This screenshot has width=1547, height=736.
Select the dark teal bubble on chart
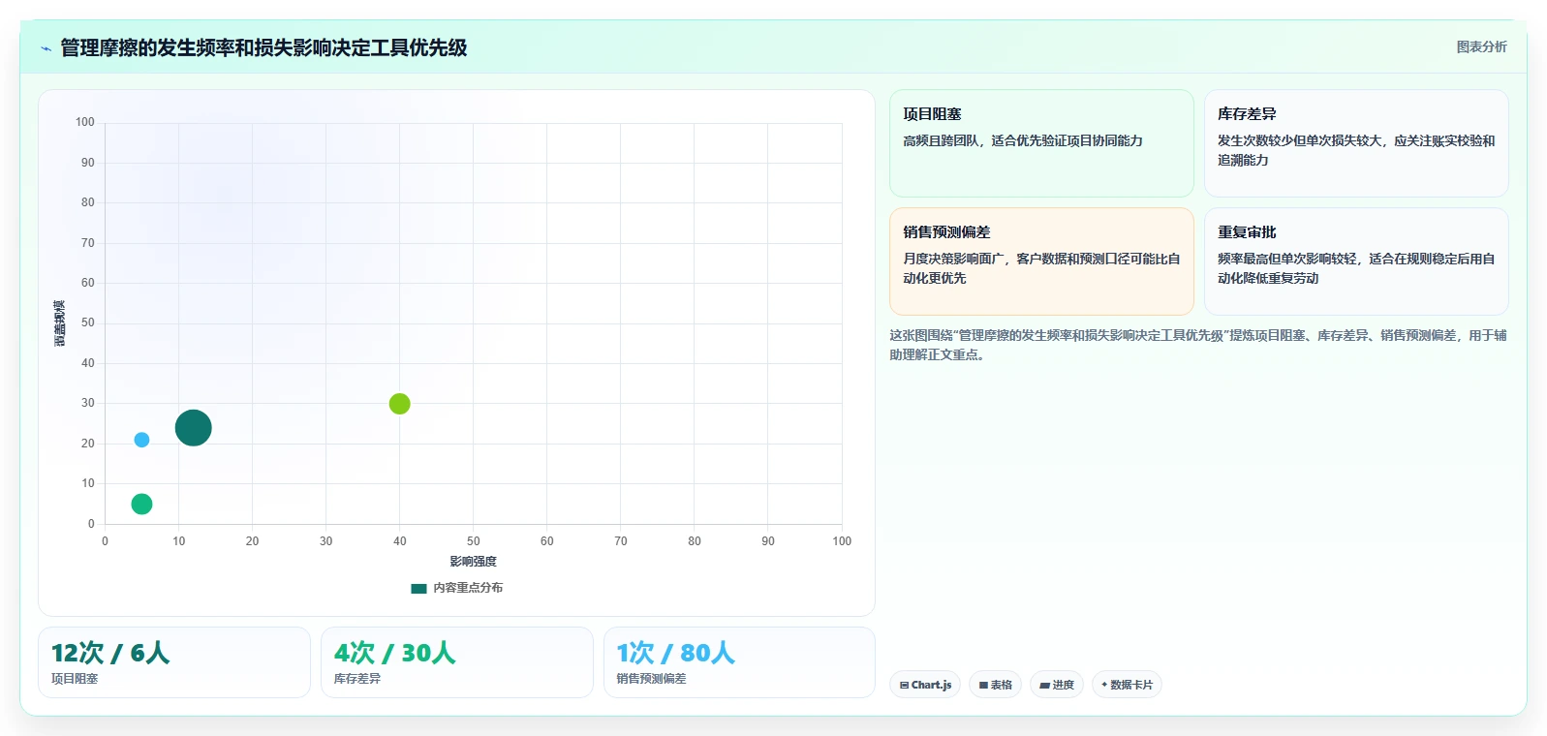(x=193, y=427)
